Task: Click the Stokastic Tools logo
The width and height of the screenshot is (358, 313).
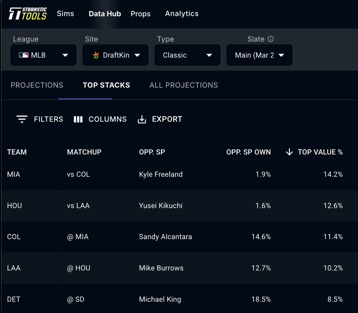Action: coord(28,13)
